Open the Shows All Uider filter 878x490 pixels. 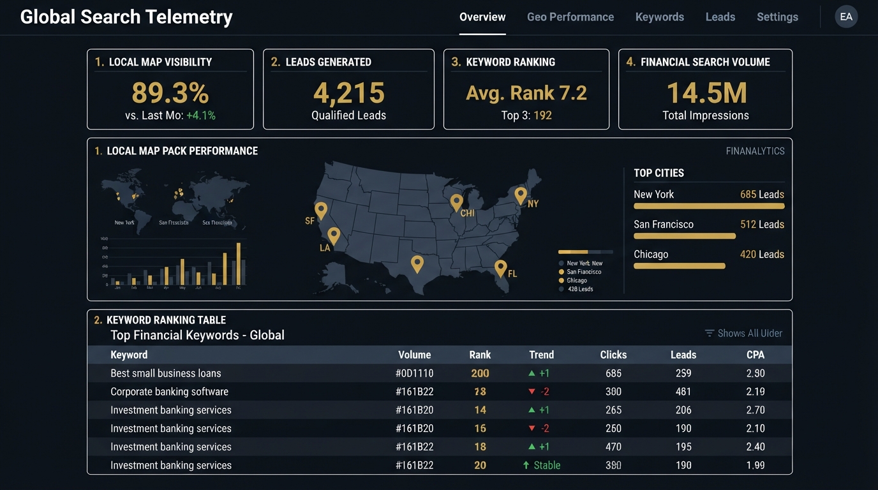pos(743,333)
